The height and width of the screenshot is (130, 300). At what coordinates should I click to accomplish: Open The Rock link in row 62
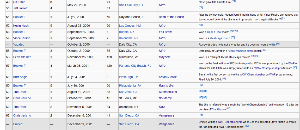(x=20, y=107)
